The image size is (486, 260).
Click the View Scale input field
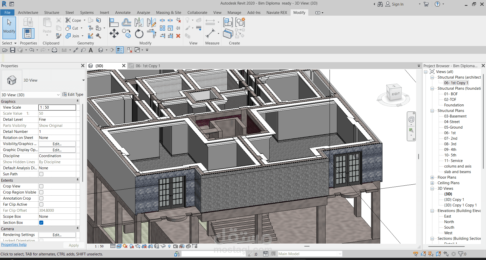tap(57, 107)
